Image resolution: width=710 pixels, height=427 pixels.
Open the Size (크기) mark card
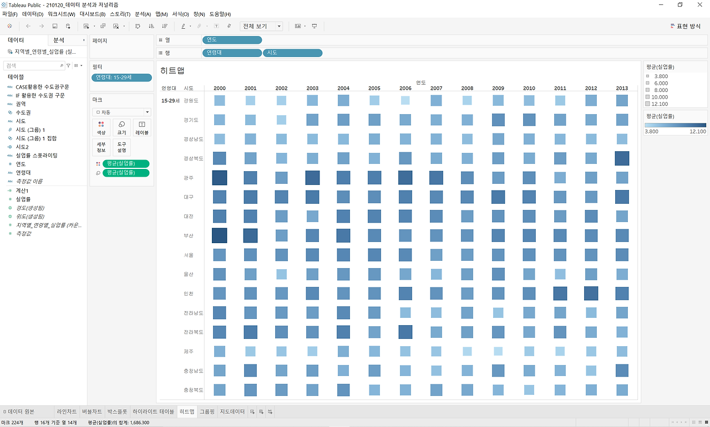tap(121, 128)
